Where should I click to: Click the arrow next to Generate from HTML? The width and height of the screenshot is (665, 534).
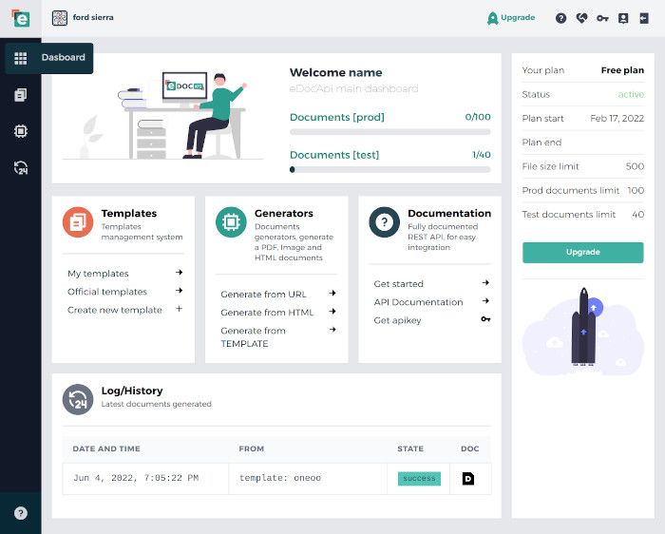[332, 312]
